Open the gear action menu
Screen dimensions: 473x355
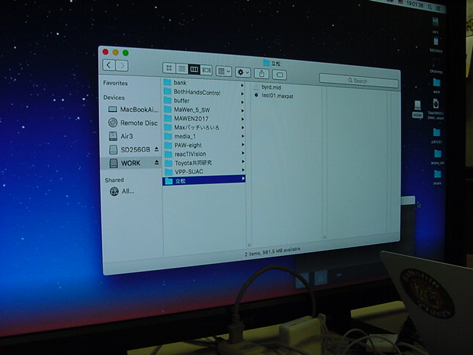(242, 72)
